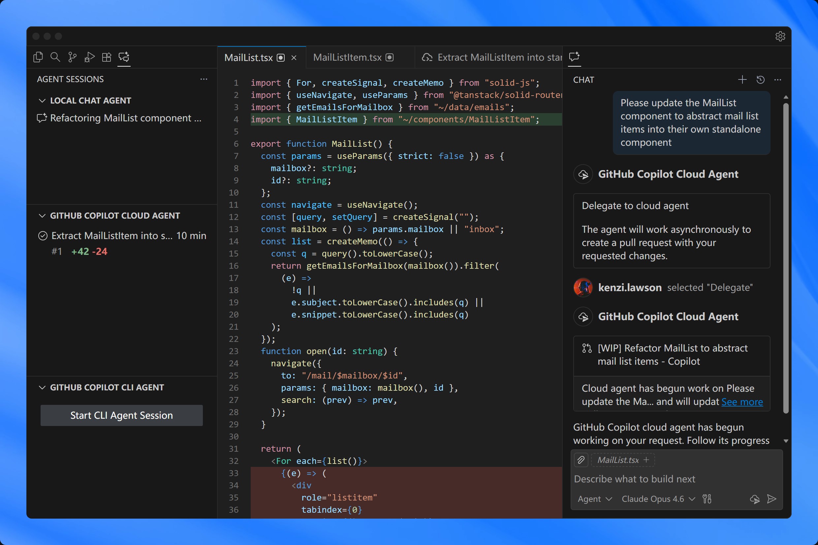Collapse GitHub Copilot Cloud Agent section
The height and width of the screenshot is (545, 818).
(x=42, y=216)
